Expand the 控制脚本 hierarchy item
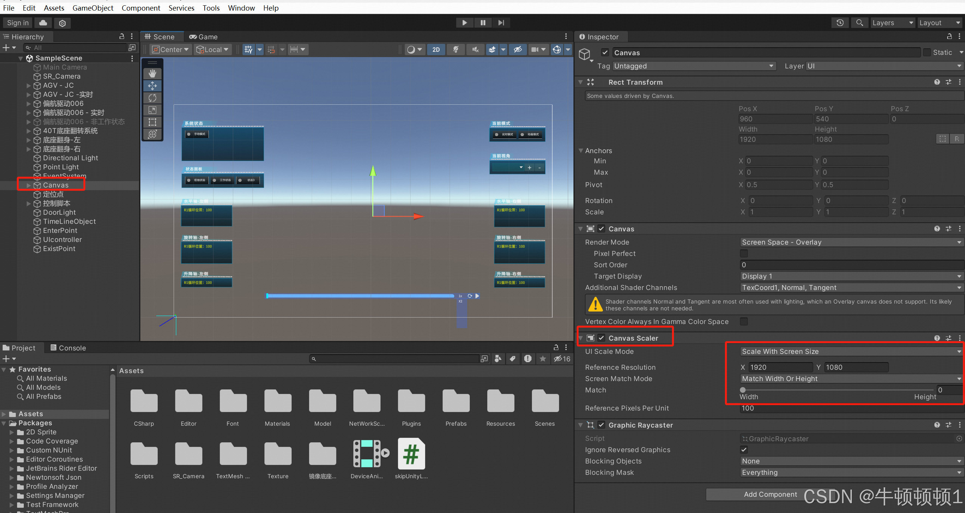The height and width of the screenshot is (513, 965). click(29, 203)
